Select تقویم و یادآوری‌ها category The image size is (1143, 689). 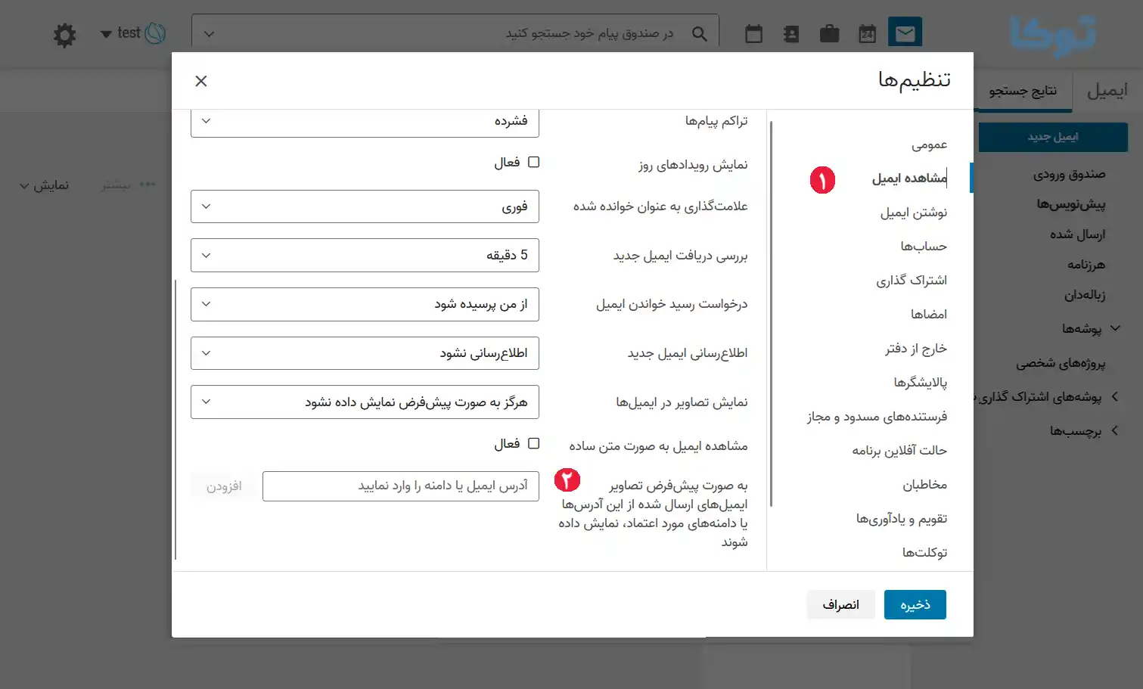(902, 519)
